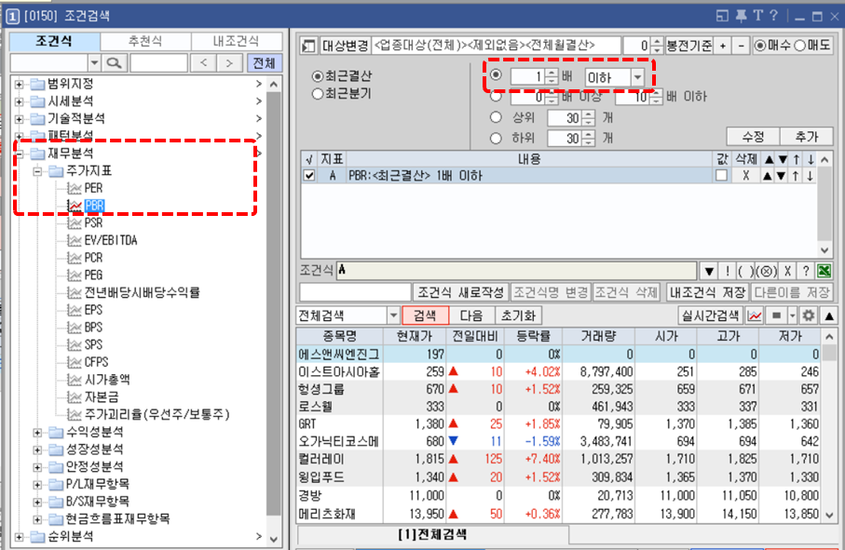Image resolution: width=845 pixels, height=550 pixels.
Task: Click the exclamation mark operator button
Action: click(727, 271)
